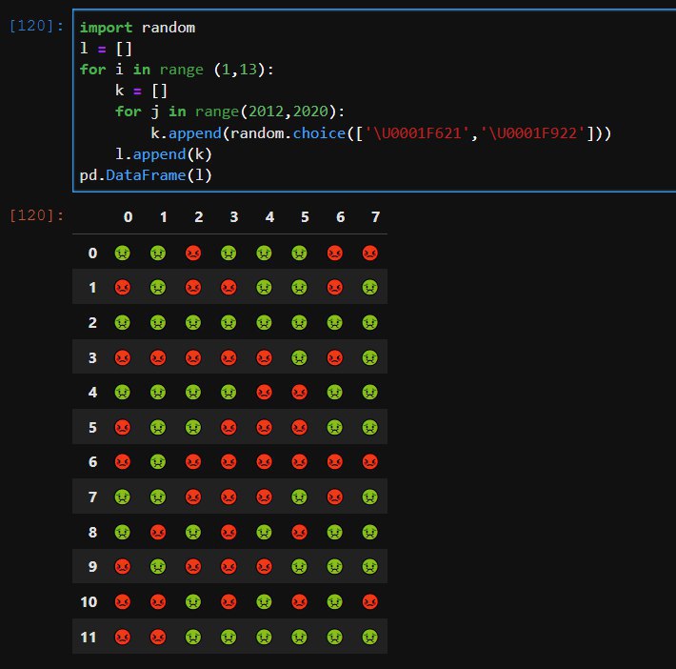Click the 'l = []' code line
Image resolution: width=676 pixels, height=669 pixels.
[x=106, y=49]
